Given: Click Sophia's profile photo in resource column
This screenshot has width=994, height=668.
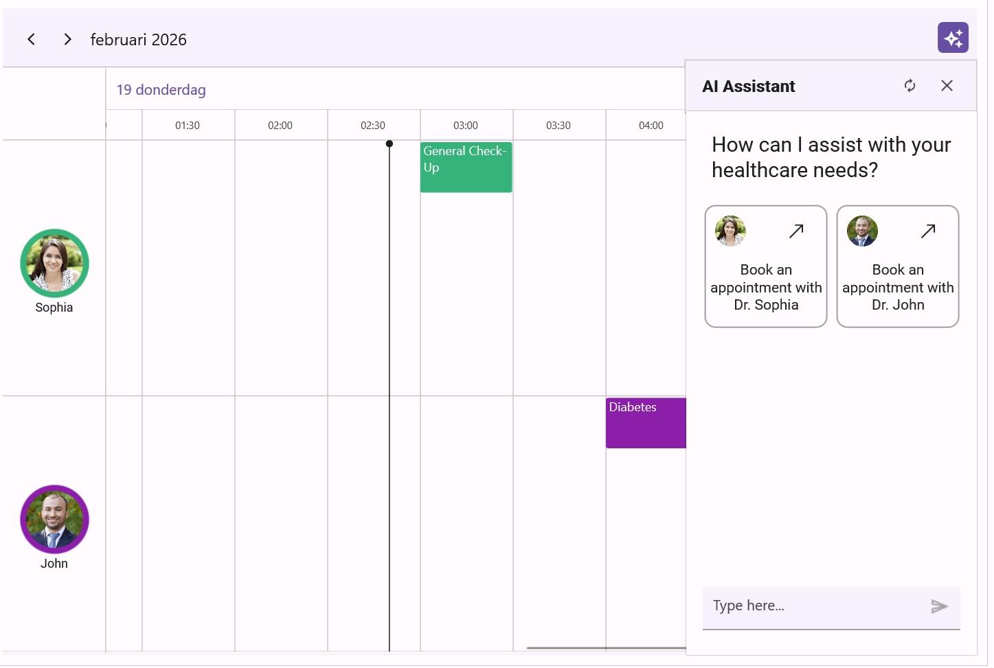Looking at the screenshot, I should point(54,264).
